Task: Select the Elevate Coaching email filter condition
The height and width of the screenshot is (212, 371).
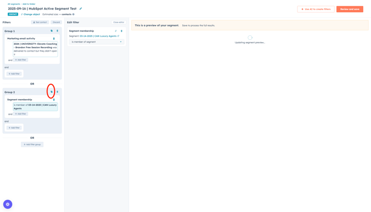Action: coord(35,49)
